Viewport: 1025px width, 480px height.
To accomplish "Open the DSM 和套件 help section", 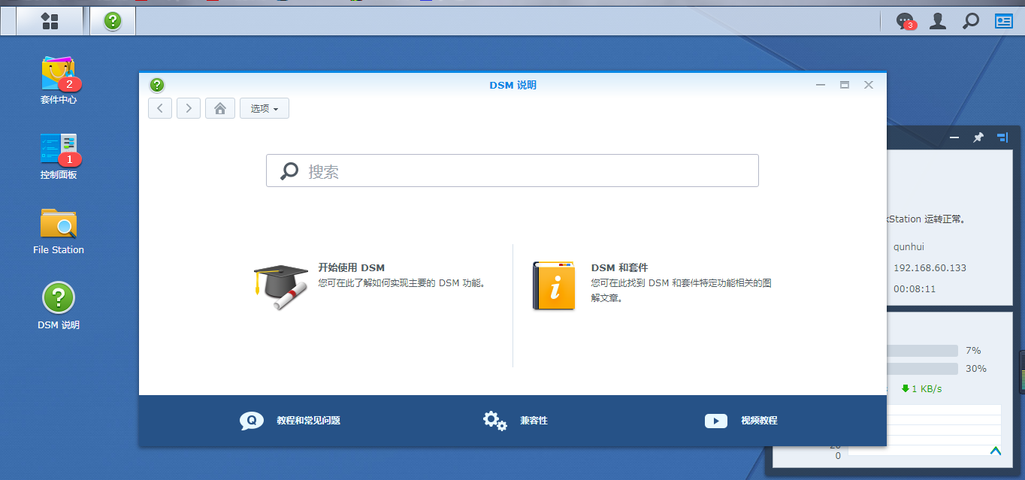I will [652, 285].
